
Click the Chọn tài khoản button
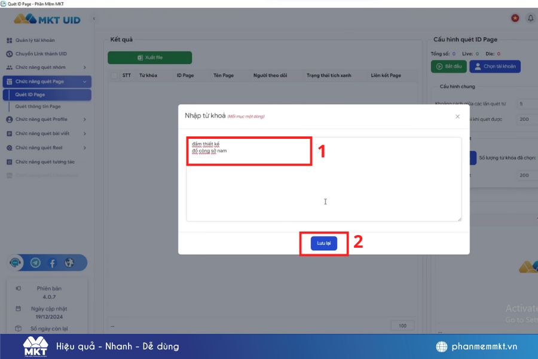[495, 66]
